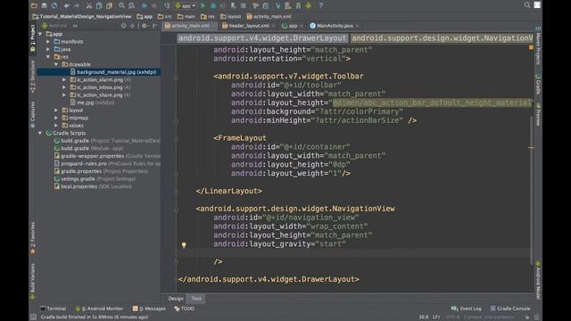The width and height of the screenshot is (571, 321).
Task: Open the TODO tool window
Action: (185, 309)
